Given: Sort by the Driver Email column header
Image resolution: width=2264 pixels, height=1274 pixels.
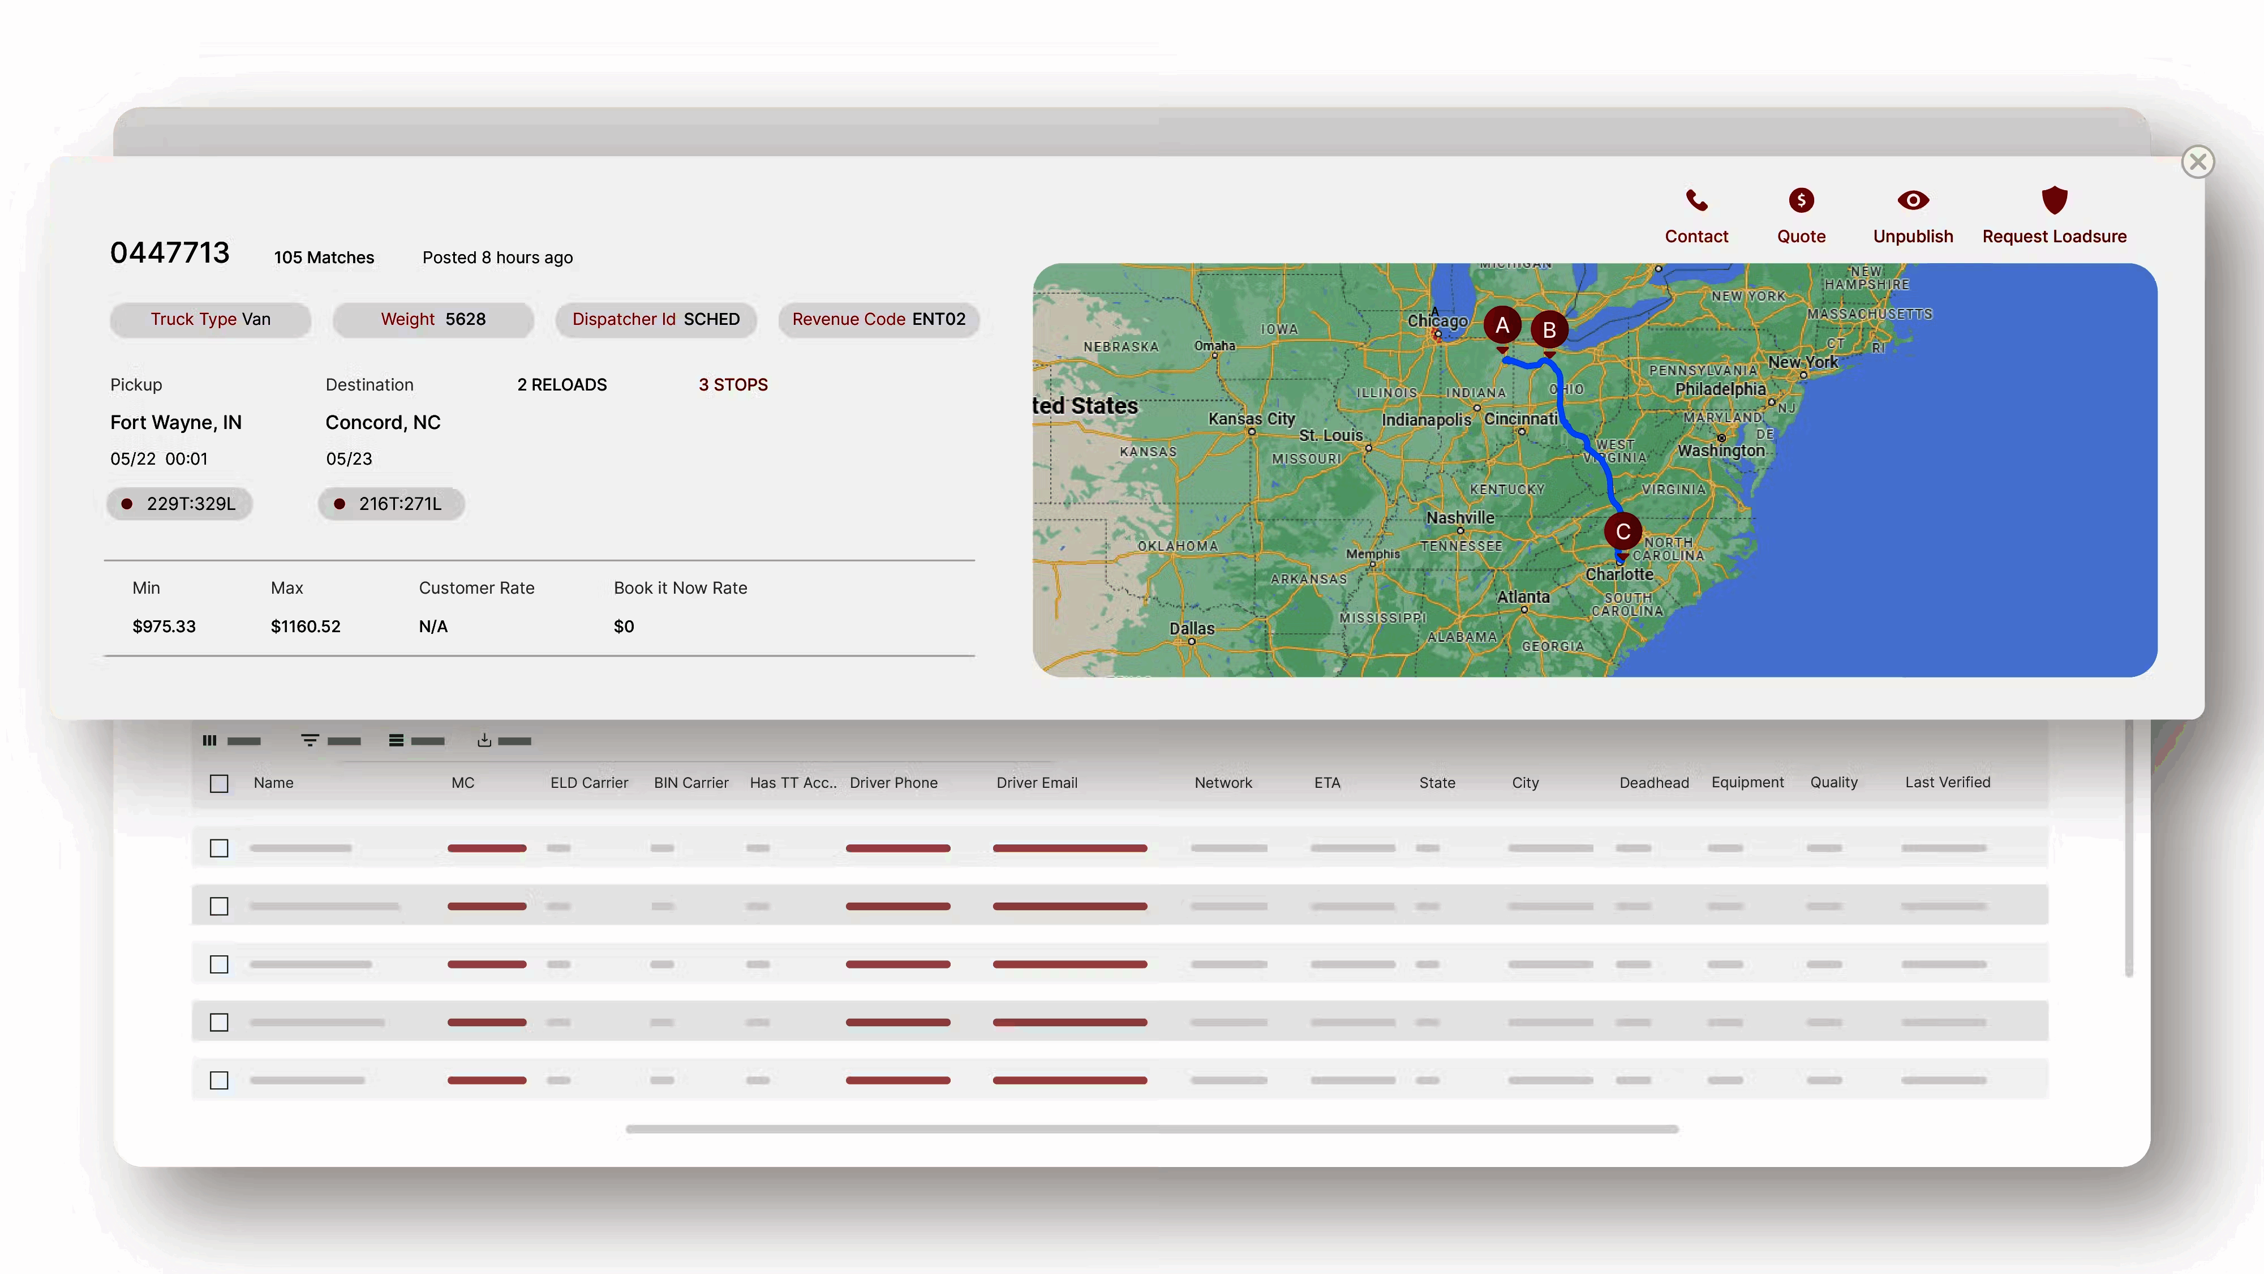Looking at the screenshot, I should tap(1037, 783).
